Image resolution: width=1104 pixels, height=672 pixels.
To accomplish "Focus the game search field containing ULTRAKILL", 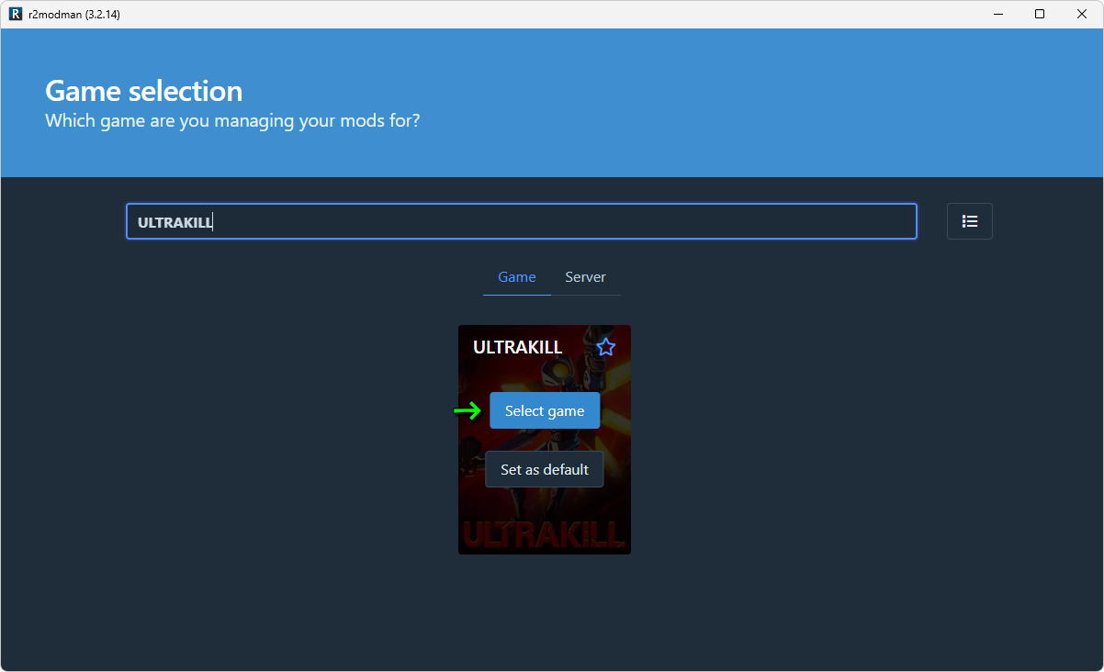I will click(x=521, y=221).
